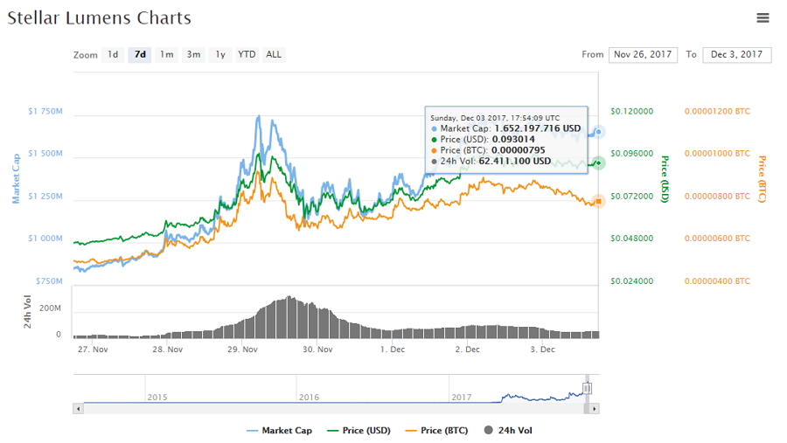787x443 pixels.
Task: Select the 1y zoom range
Action: click(220, 54)
